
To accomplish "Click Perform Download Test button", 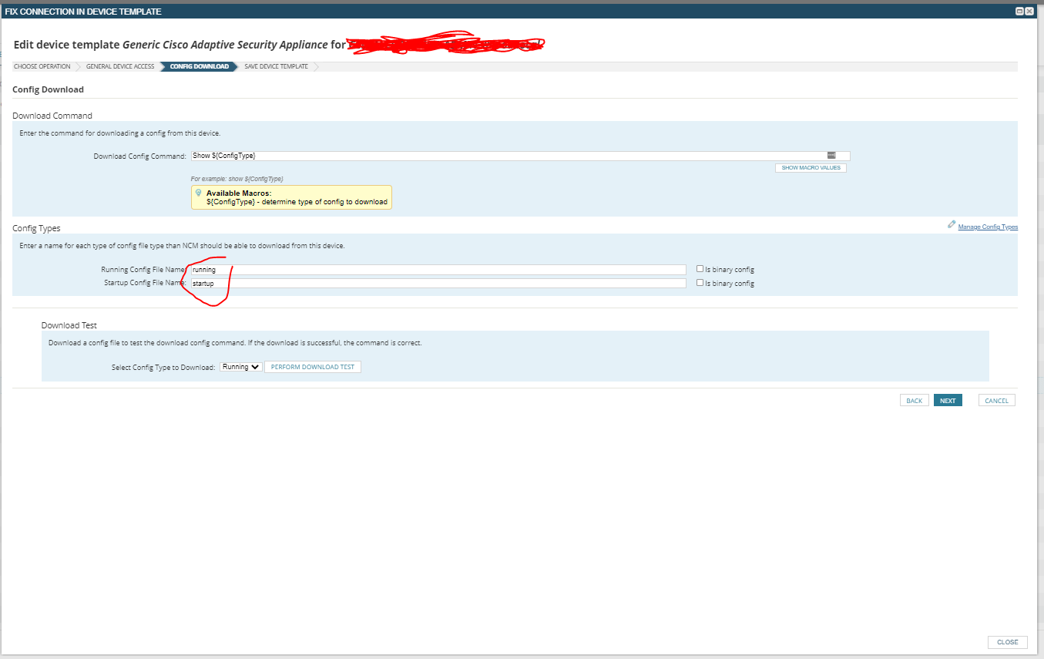I will click(x=313, y=367).
